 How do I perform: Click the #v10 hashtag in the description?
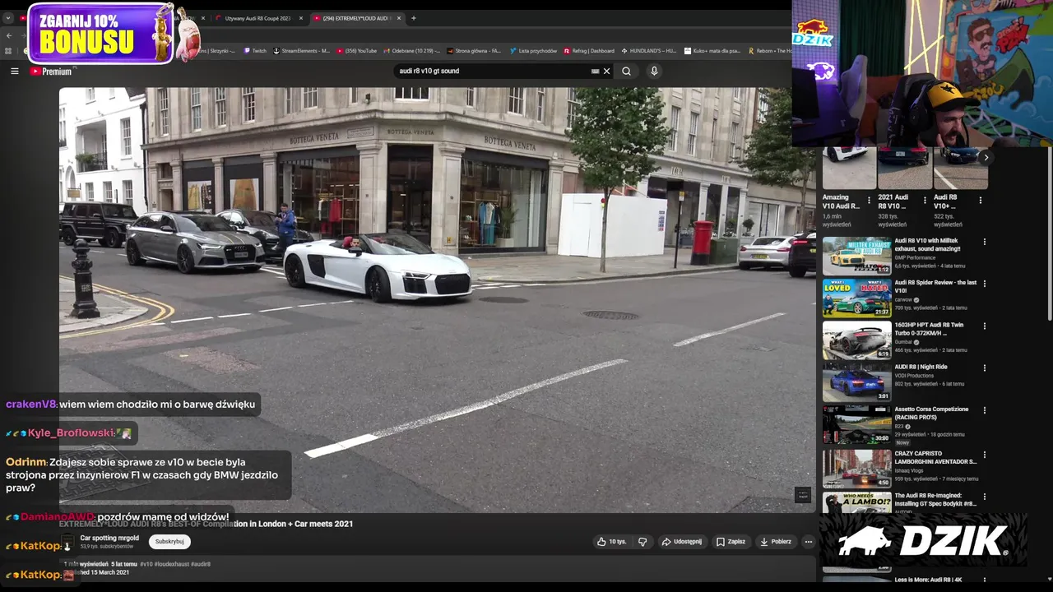click(x=146, y=564)
